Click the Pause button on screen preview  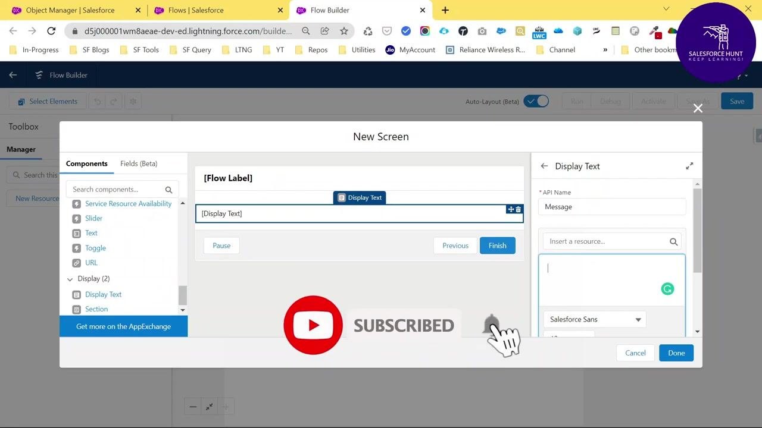click(221, 246)
